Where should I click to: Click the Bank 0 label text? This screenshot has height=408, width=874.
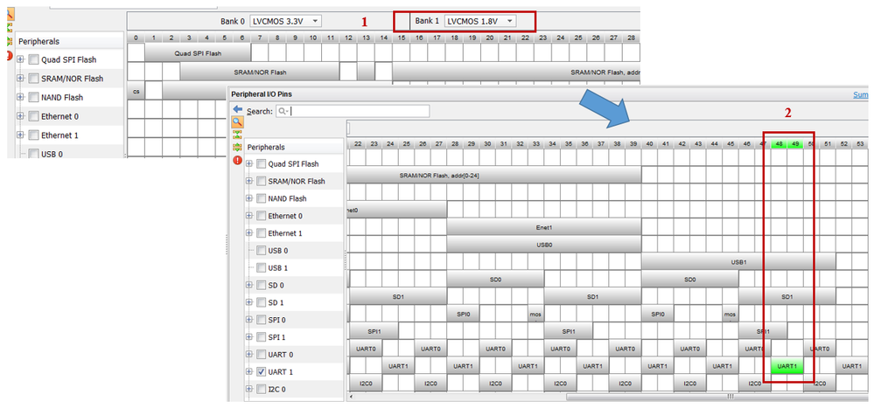click(233, 21)
